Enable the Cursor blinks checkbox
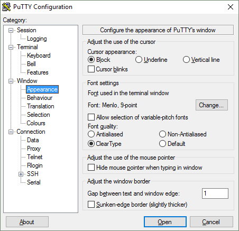The width and height of the screenshot is (239, 231). [x=91, y=69]
